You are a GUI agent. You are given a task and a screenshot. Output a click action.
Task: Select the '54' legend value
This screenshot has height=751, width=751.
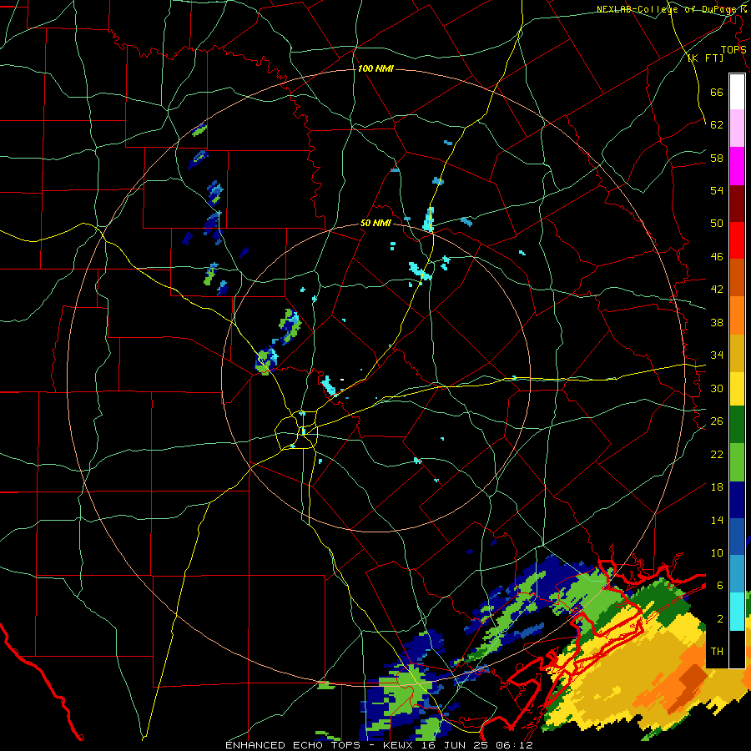tap(717, 190)
